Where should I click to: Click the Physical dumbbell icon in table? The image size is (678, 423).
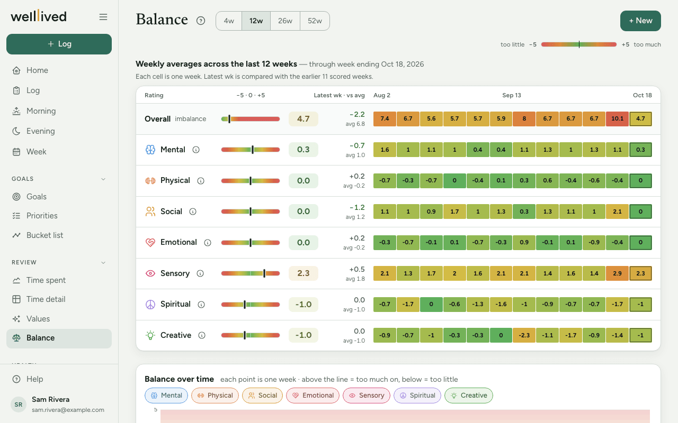150,180
